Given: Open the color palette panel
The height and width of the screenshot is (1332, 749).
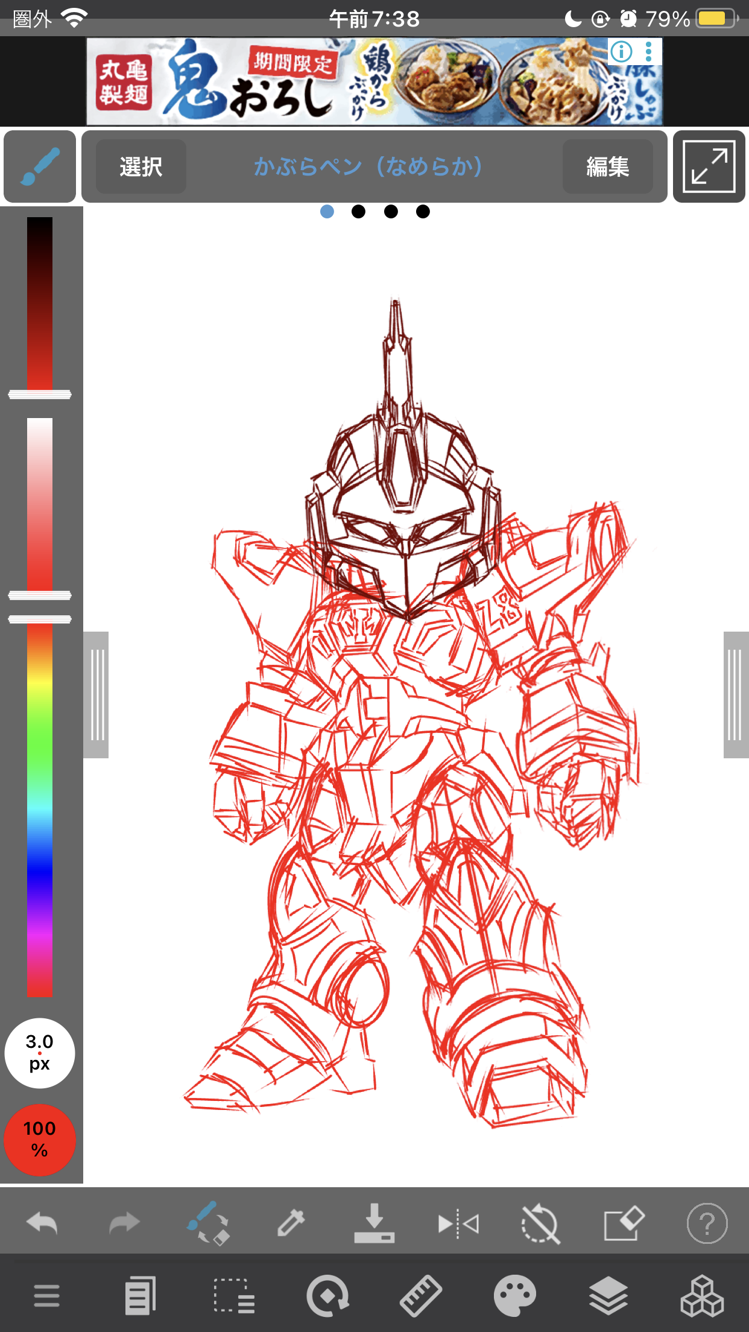Looking at the screenshot, I should pos(514,1295).
